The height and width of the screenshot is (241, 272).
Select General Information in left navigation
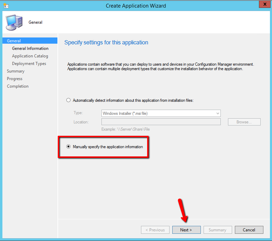click(x=30, y=48)
